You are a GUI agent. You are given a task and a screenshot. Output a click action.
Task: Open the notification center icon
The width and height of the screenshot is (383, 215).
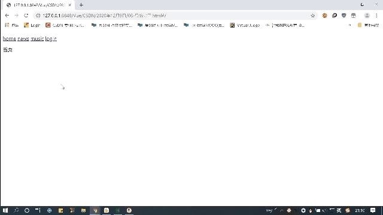pyautogui.click(x=373, y=210)
